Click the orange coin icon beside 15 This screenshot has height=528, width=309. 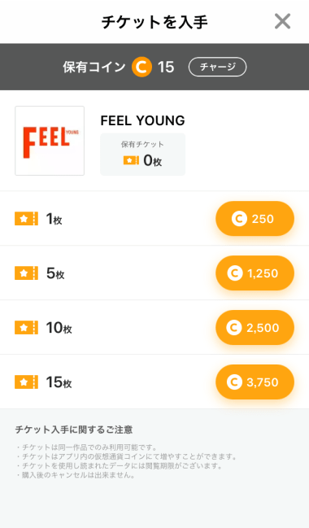pyautogui.click(x=141, y=67)
